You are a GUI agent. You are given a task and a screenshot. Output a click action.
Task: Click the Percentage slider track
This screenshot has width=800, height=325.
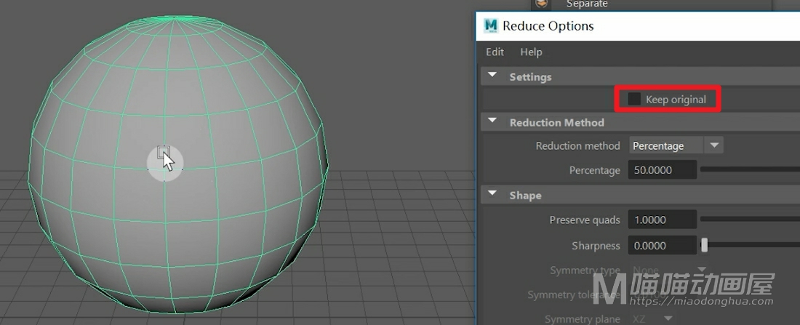[x=750, y=169]
